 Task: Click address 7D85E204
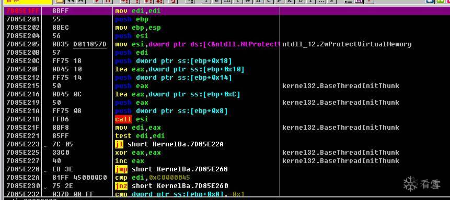(x=23, y=36)
